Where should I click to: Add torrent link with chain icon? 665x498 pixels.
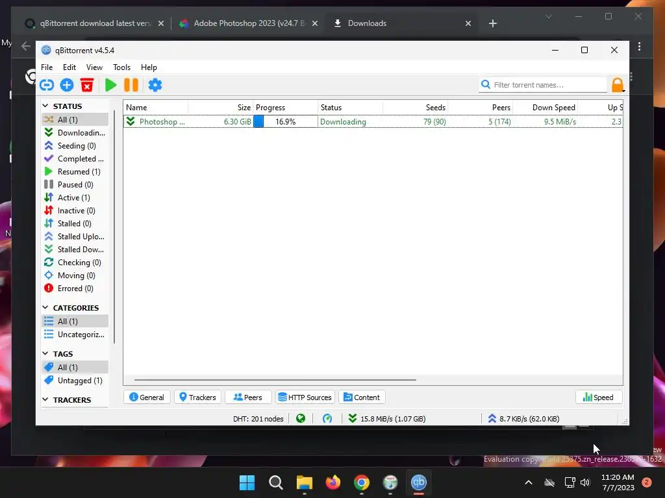[47, 85]
